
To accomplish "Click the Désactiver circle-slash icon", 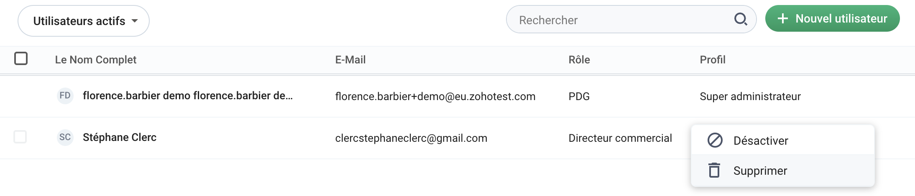I will [715, 141].
